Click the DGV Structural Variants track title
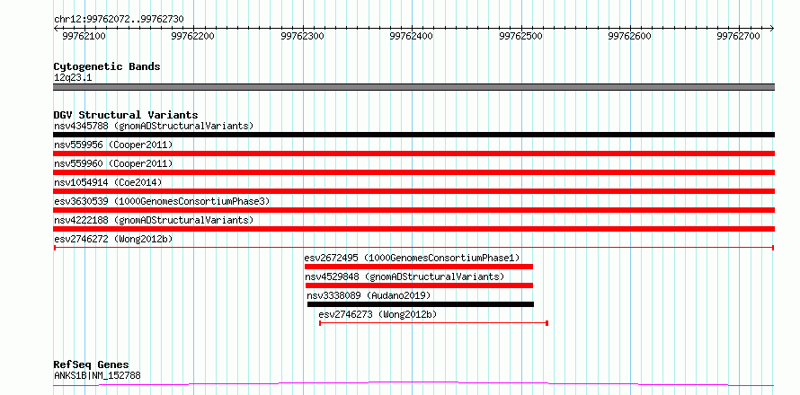This screenshot has height=395, width=800. coord(126,115)
